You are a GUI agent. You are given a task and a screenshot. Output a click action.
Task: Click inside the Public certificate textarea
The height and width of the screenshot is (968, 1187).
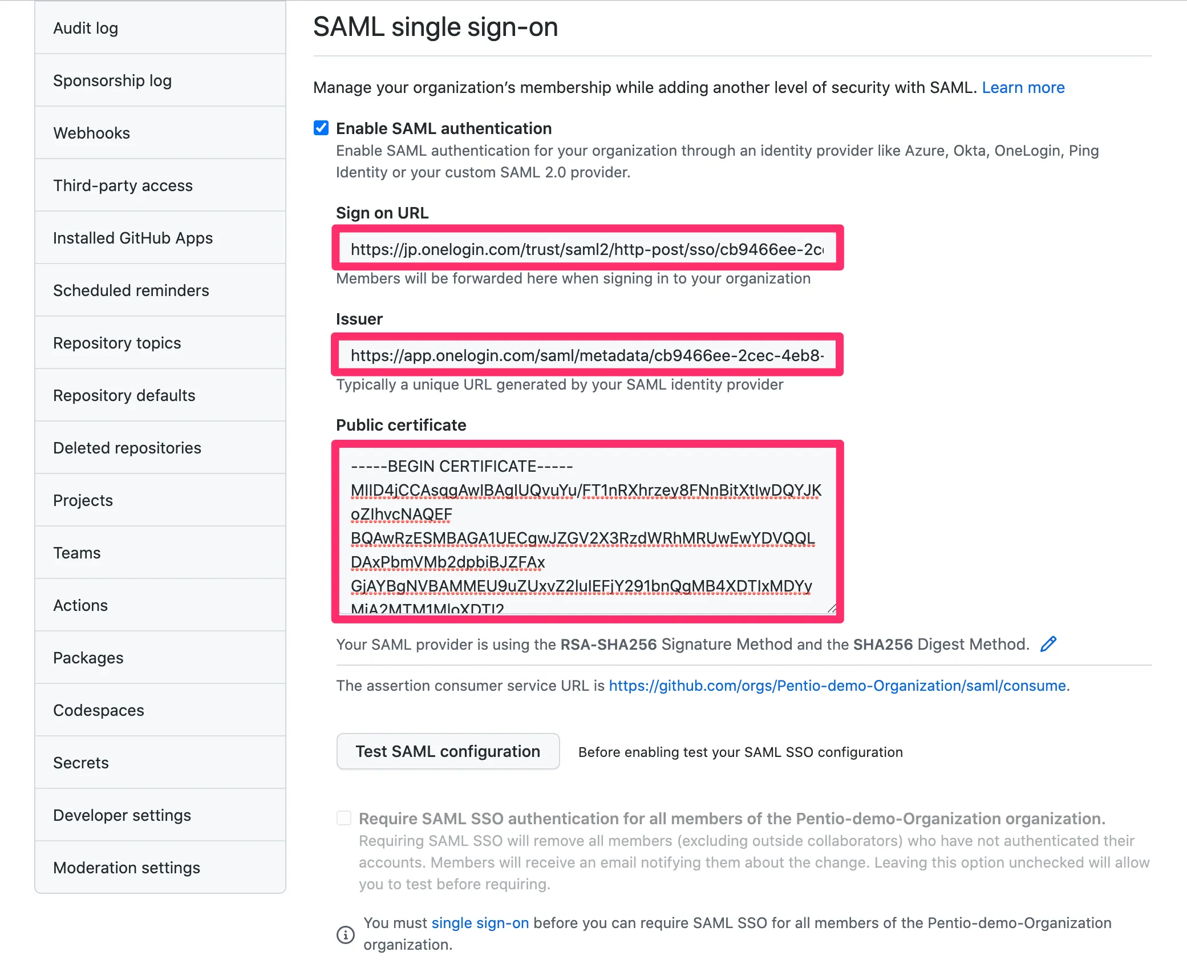tap(587, 530)
